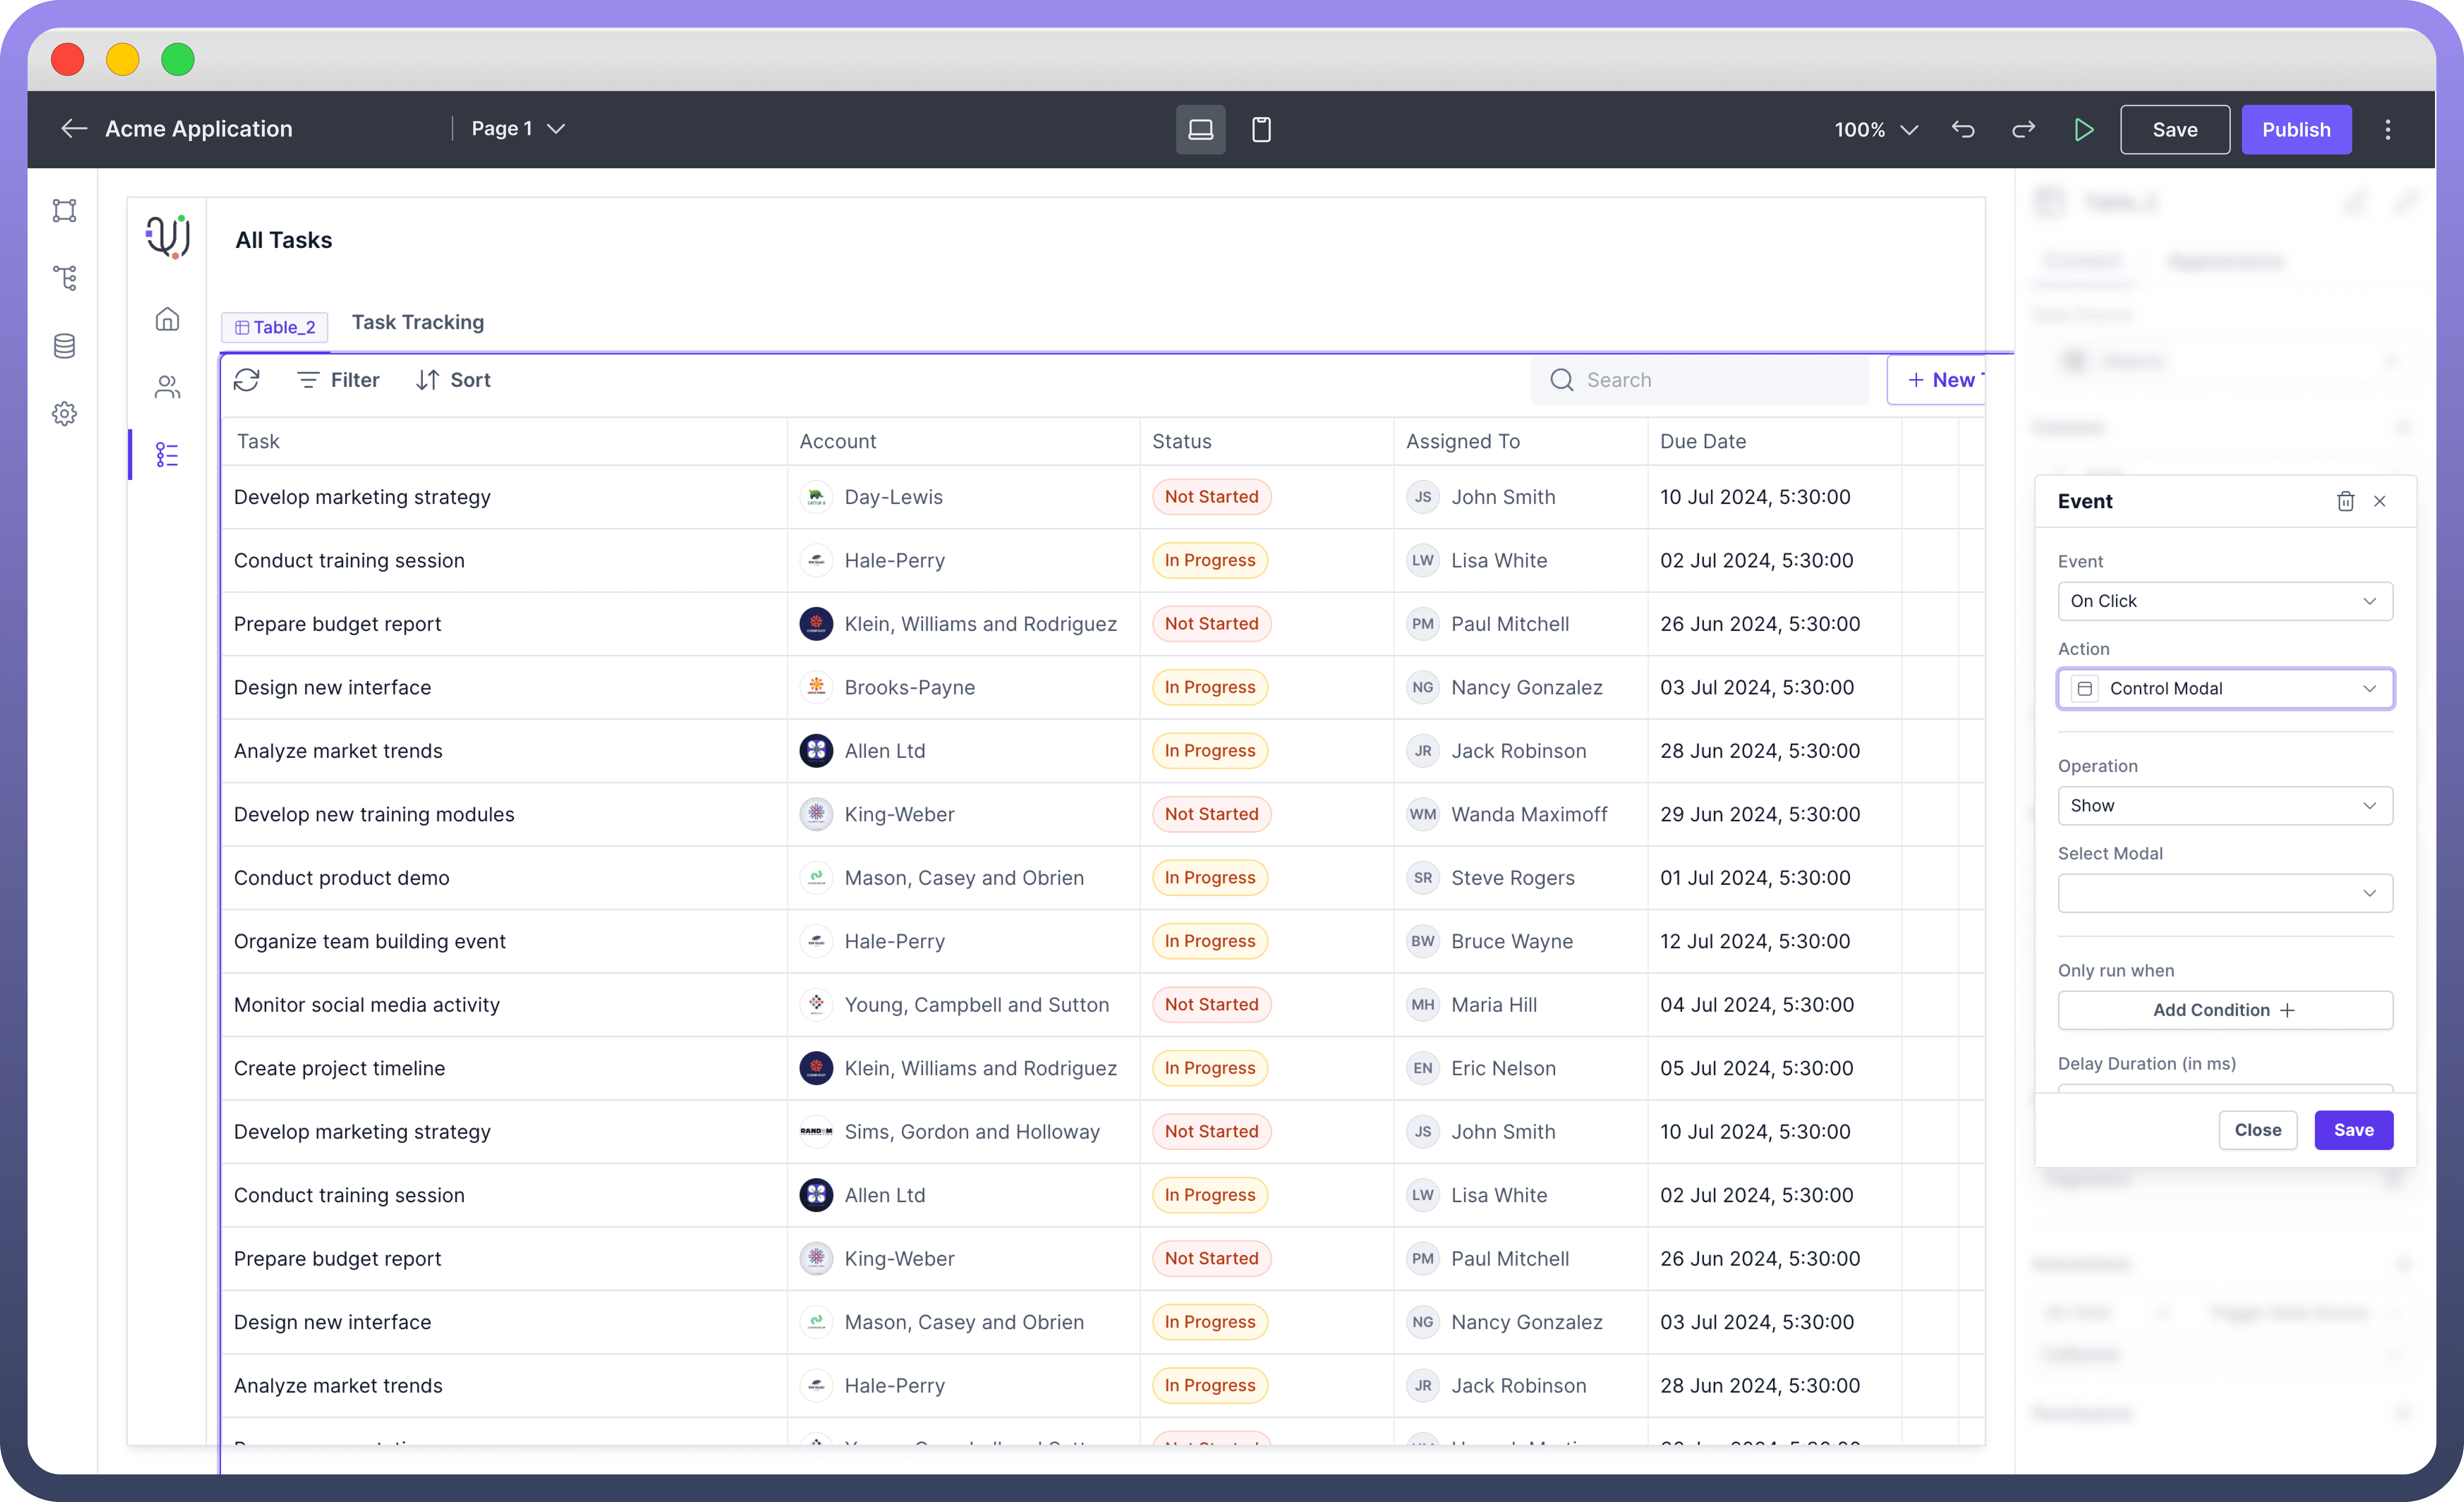Click the undo arrow icon
This screenshot has height=1502, width=2464.
[1963, 129]
